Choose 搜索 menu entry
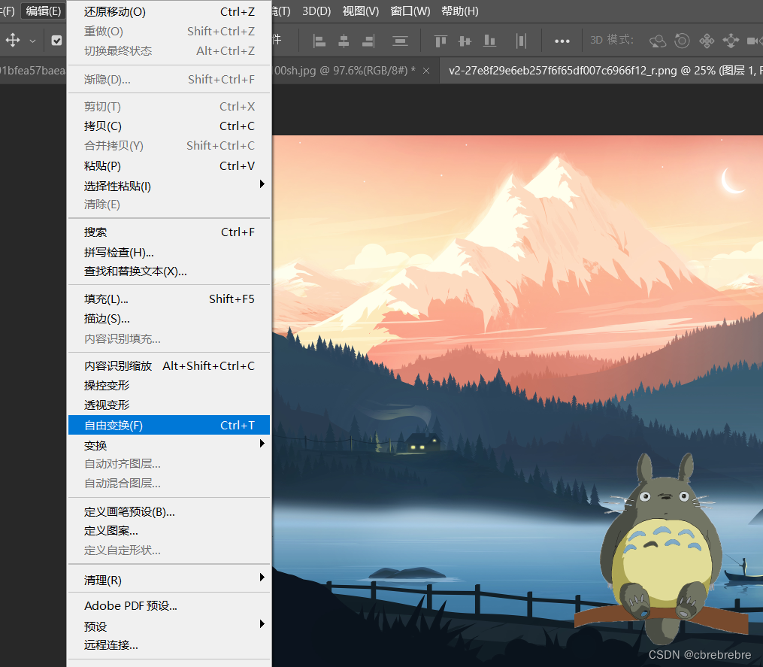763x667 pixels. coord(169,232)
